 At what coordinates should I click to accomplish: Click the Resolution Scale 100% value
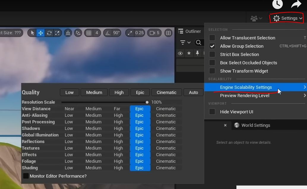point(156,102)
